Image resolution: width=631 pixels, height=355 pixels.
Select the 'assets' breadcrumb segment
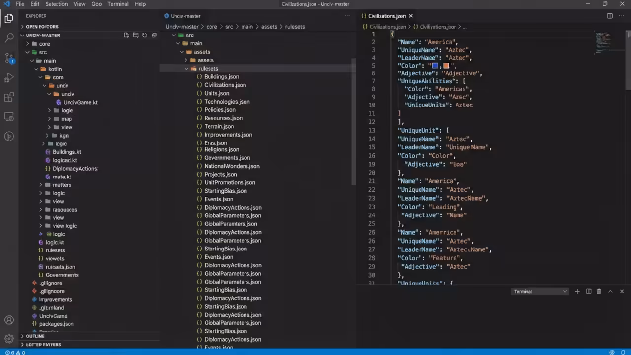coord(269,27)
